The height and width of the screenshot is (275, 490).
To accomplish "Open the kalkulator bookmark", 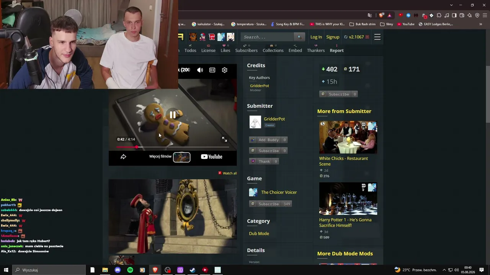I will coord(208,24).
